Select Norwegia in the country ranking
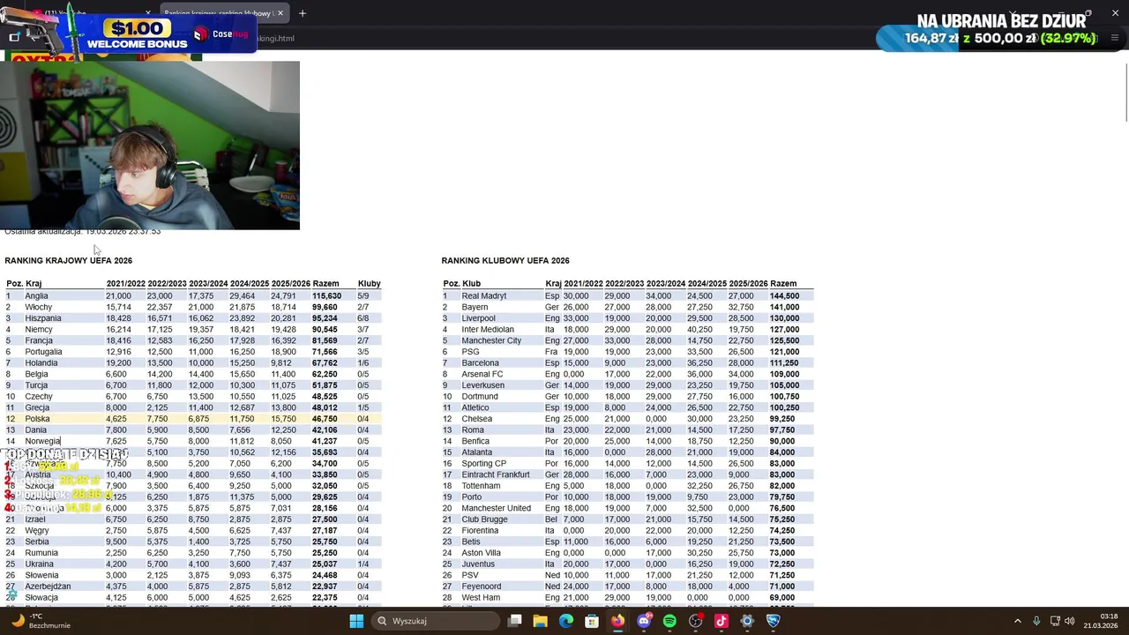Screen dimensions: 1129x635 [43, 441]
